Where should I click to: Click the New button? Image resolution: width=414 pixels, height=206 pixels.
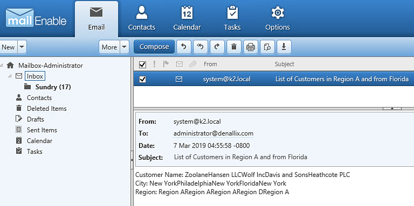[x=9, y=47]
